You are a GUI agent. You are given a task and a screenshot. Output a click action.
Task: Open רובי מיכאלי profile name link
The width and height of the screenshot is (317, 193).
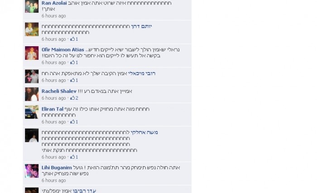point(142,73)
